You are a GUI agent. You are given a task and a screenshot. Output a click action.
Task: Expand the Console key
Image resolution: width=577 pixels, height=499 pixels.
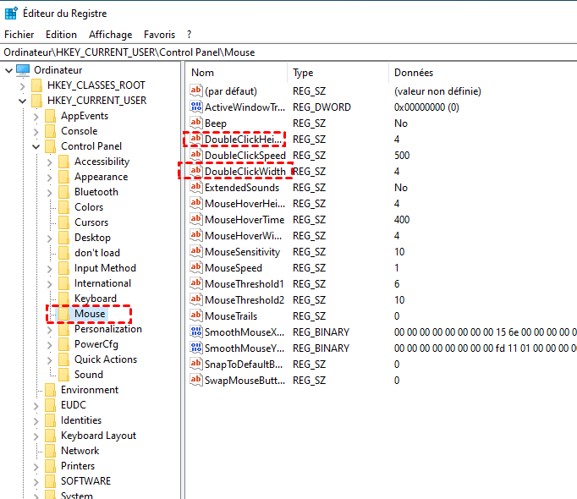point(36,132)
